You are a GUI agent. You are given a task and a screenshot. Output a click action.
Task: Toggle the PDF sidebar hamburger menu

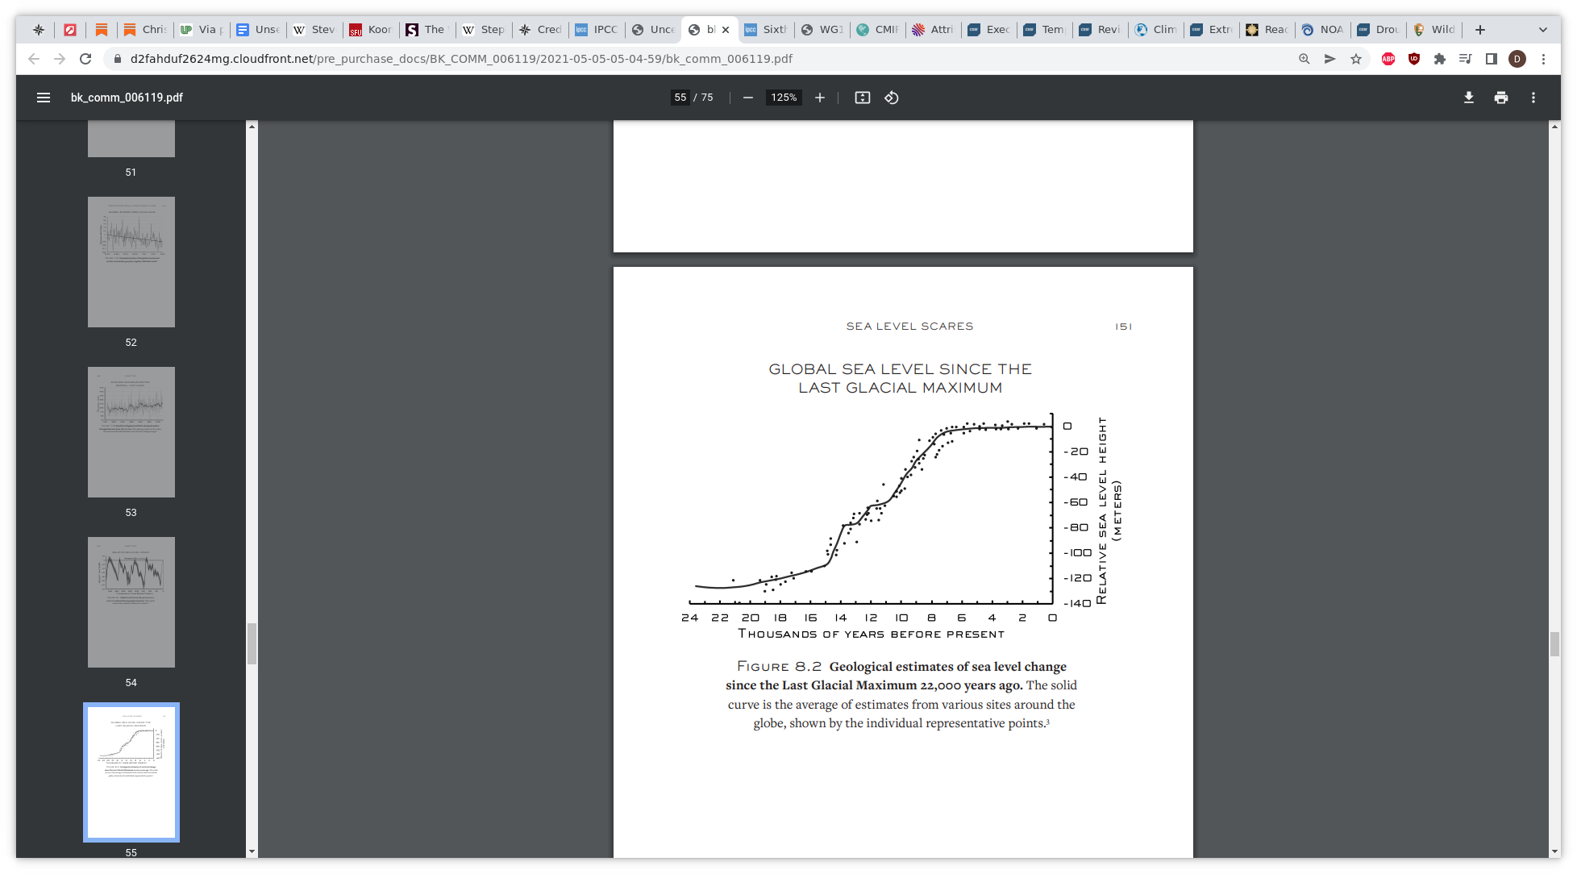point(44,98)
